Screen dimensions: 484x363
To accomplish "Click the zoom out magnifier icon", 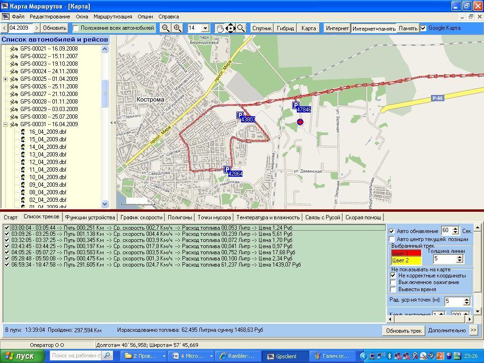I will (x=166, y=28).
